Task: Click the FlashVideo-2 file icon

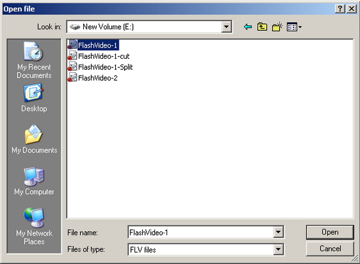Action: coord(72,77)
